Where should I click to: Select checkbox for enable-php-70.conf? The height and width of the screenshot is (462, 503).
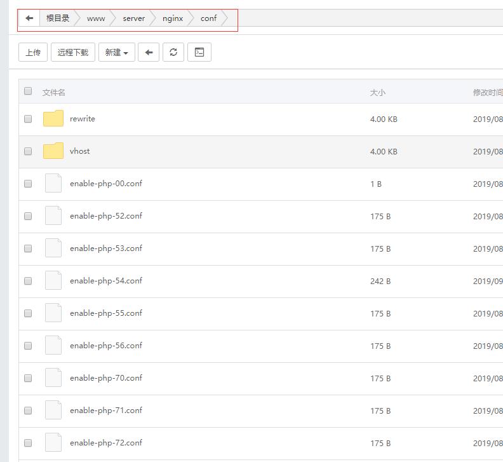click(x=28, y=378)
